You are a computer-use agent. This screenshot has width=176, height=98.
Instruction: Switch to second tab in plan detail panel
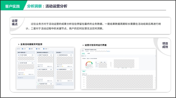[x=89, y=53]
